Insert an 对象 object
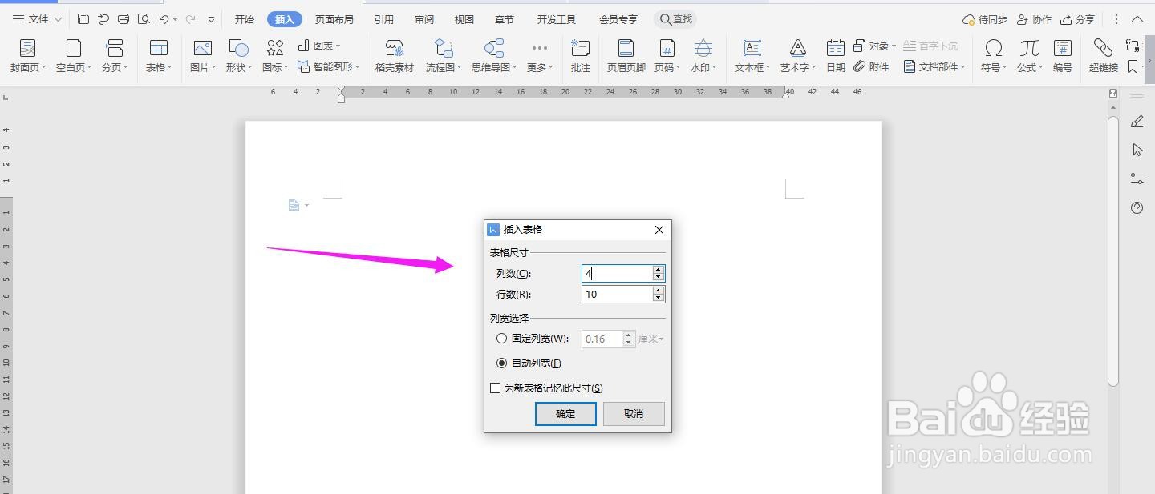The height and width of the screenshot is (494, 1155). point(874,46)
